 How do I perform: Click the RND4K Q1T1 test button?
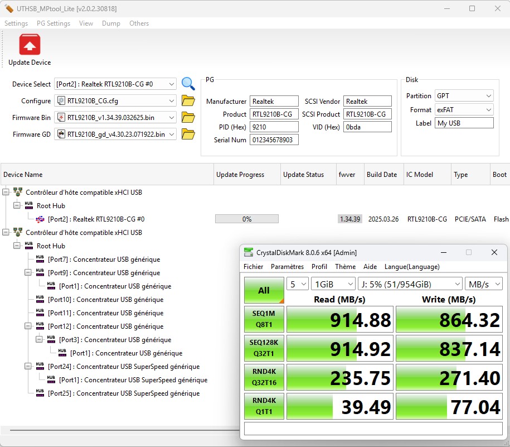[x=264, y=406]
